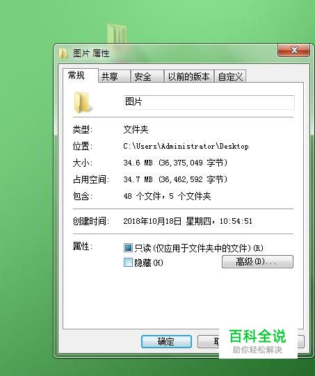Select the desktop folder icon behind the dialog

click(x=117, y=33)
